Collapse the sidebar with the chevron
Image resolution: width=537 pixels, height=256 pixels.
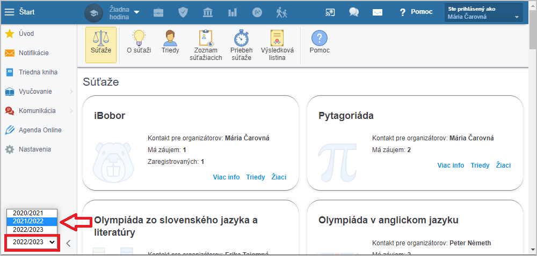point(68,243)
